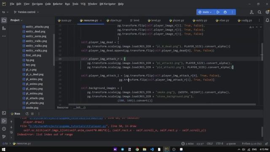Viewport: 270px width, 152px height.
Task: Switch to the config.py editor tab
Action: click(245, 20)
